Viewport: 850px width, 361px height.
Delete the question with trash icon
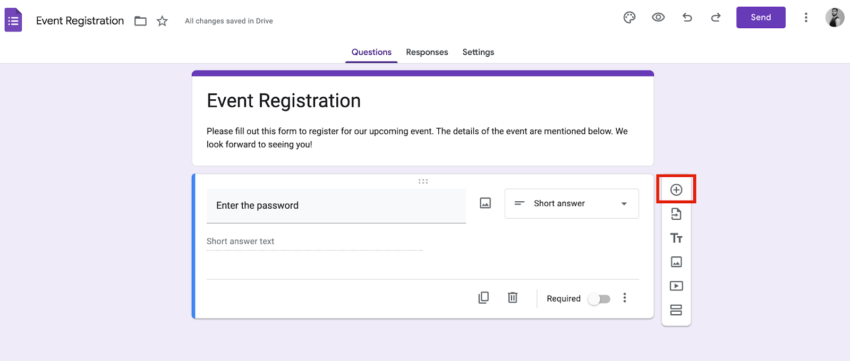[513, 298]
